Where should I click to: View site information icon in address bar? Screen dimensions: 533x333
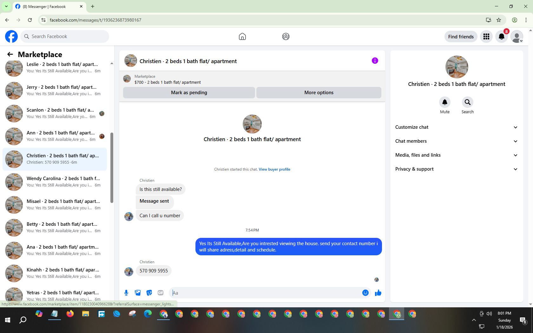click(x=43, y=20)
